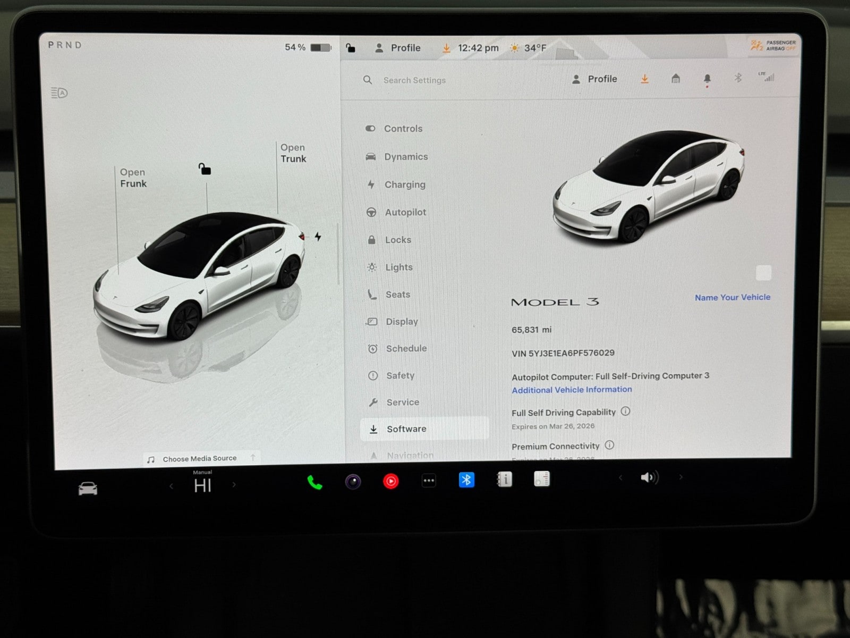Lower temperature with left chevron
The height and width of the screenshot is (638, 850).
point(171,485)
